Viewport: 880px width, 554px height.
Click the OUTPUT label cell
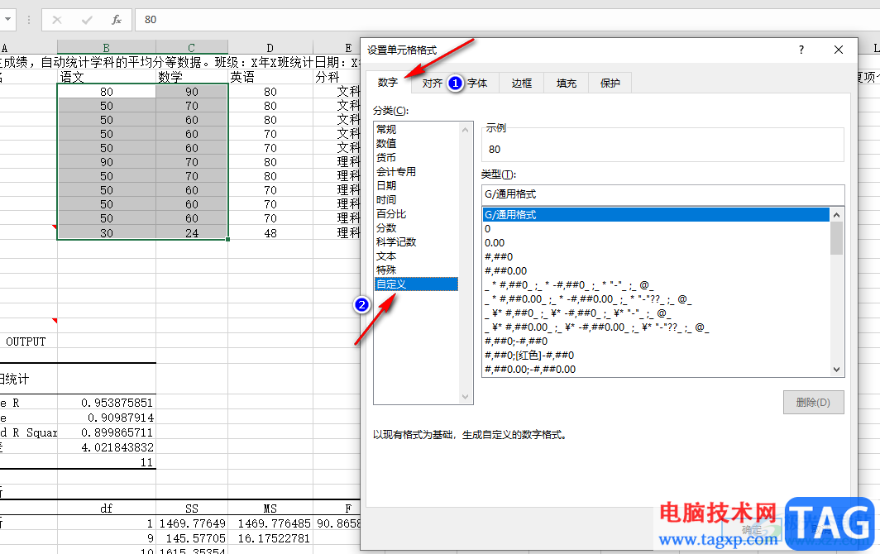point(26,341)
